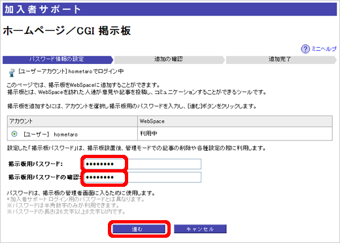Click the note about 6文字以上8文字以内 length
Image resolution: width=340 pixels, height=243 pixels.
(66, 212)
